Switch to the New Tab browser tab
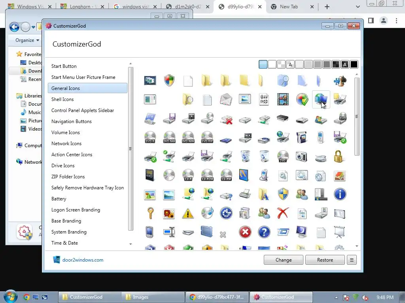 [289, 7]
